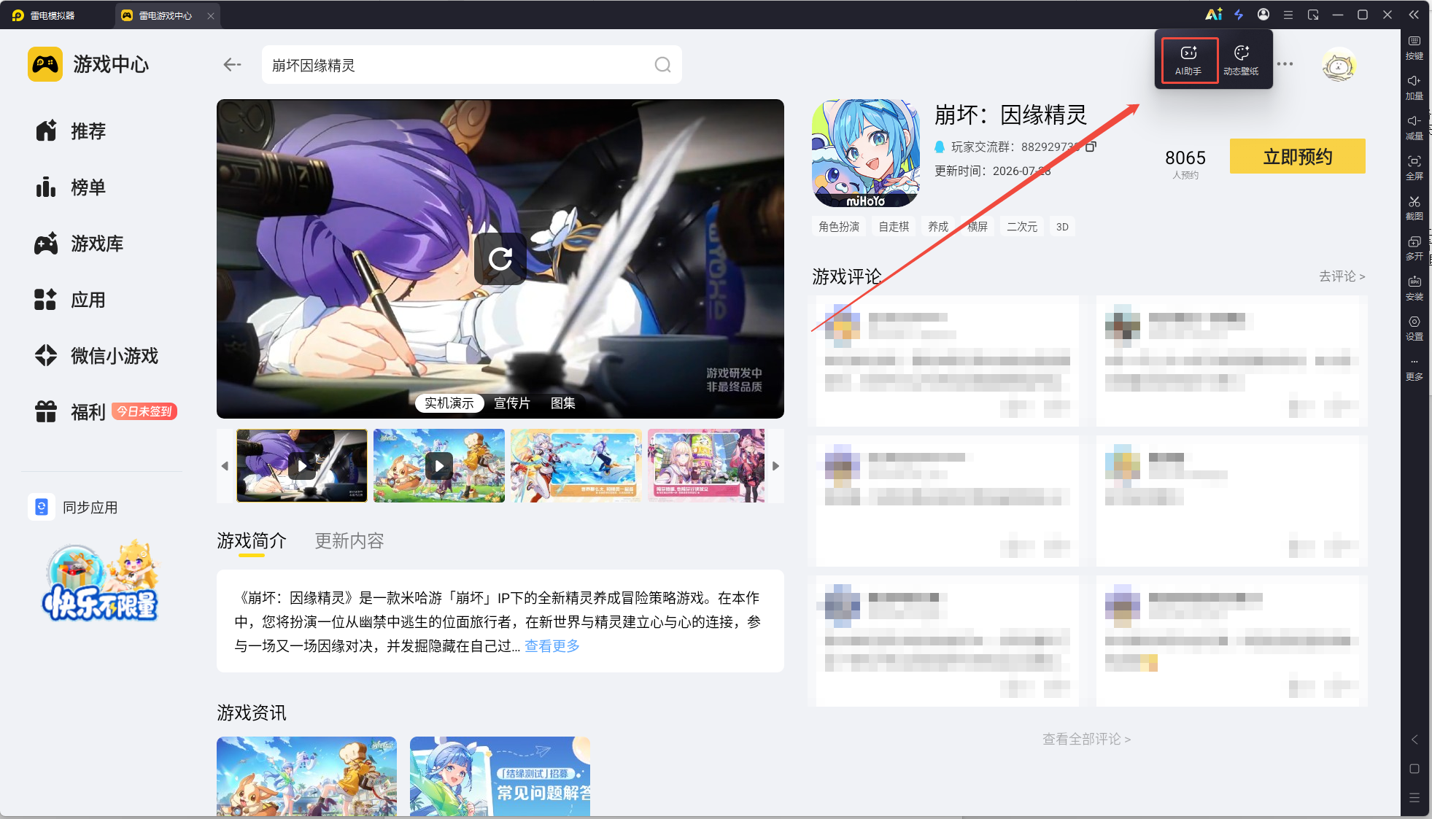1432x819 pixels.
Task: Collapse the right sidebar with double chevron
Action: pyautogui.click(x=1414, y=15)
